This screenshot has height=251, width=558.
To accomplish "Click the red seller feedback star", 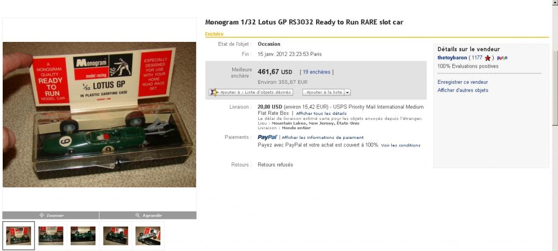I will click(x=488, y=58).
